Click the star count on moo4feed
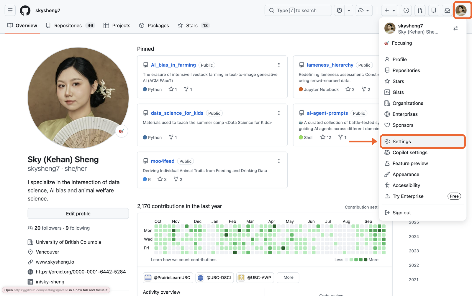This screenshot has width=472, height=296. click(x=162, y=179)
